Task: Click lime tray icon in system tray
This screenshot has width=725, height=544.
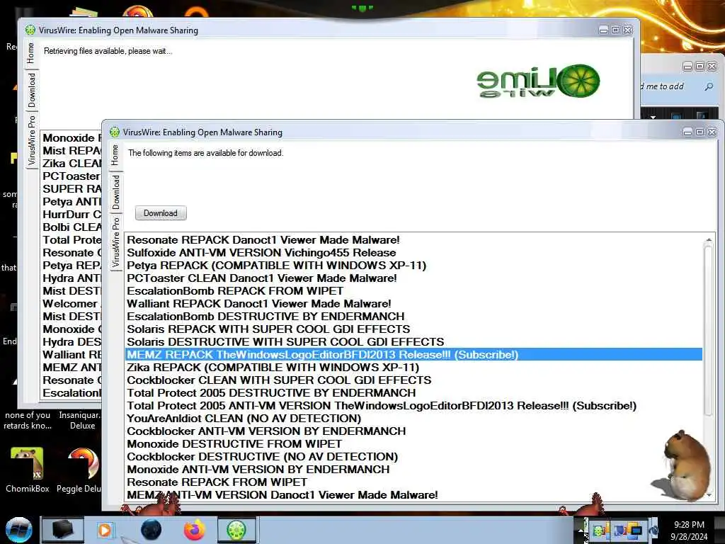Action: [x=599, y=531]
